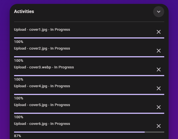Cancel the cover1.jpg upload
The height and width of the screenshot is (139, 178).
pos(159,32)
